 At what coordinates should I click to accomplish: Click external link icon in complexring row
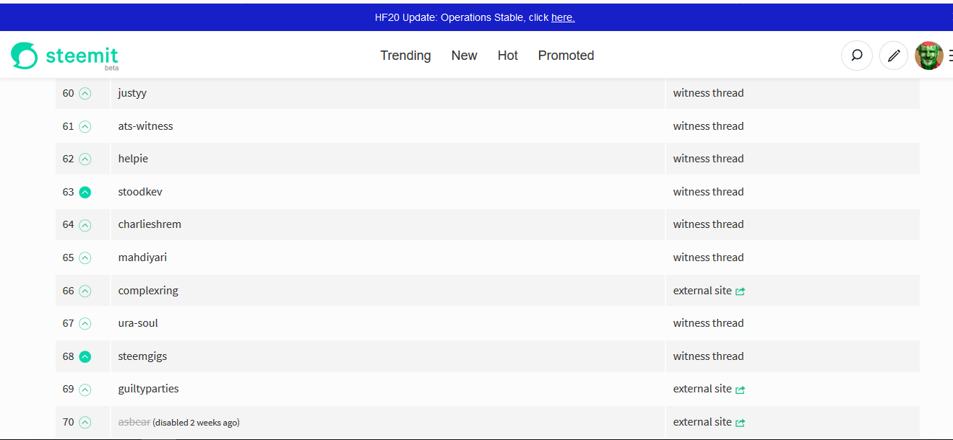740,291
